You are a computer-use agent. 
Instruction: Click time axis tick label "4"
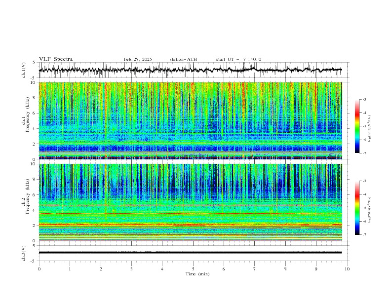[162, 269]
